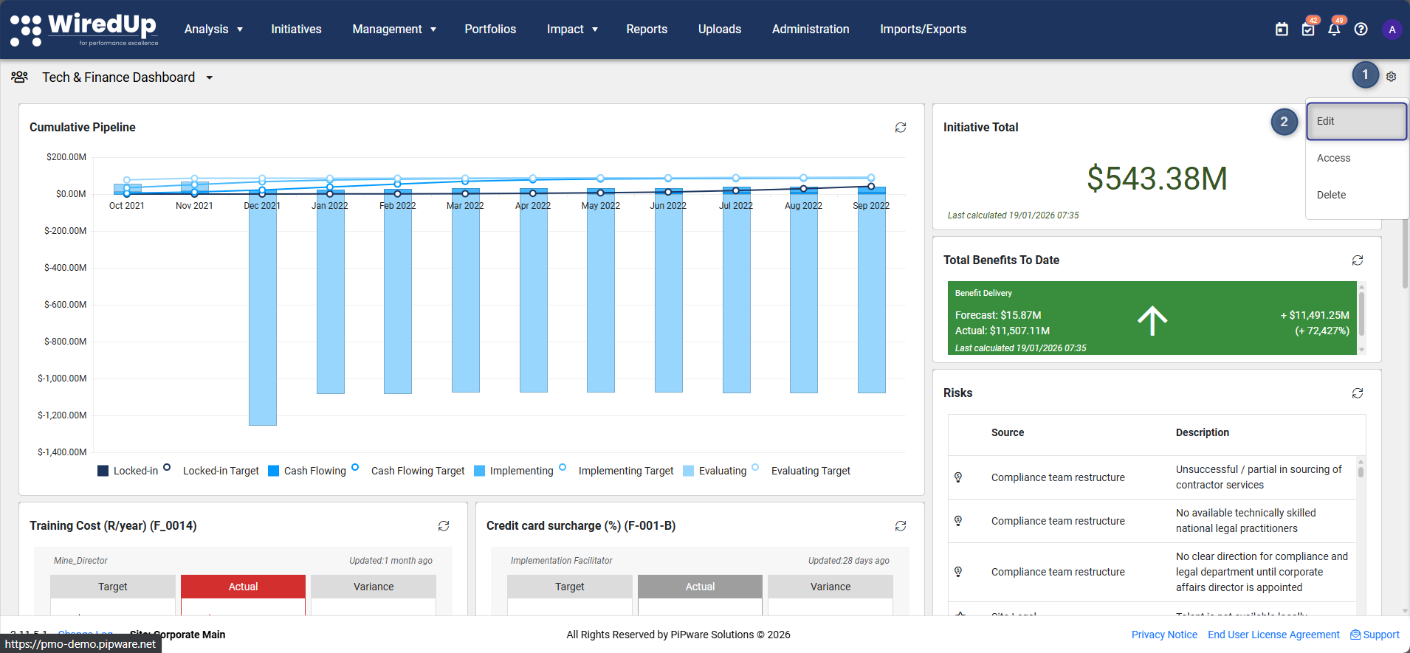
Task: Open the Administration menu item
Action: click(811, 30)
